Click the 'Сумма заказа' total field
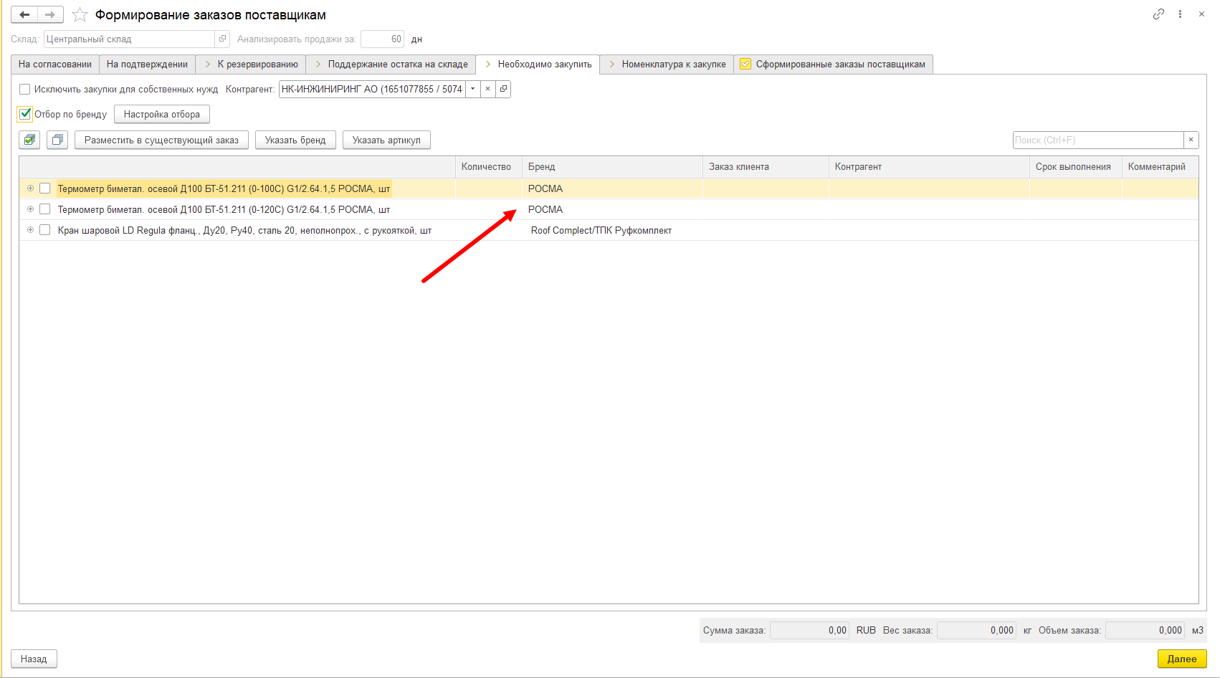The image size is (1220, 678). 809,630
